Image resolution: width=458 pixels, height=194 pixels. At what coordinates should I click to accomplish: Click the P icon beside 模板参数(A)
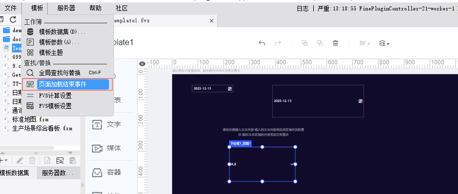pyautogui.click(x=30, y=42)
